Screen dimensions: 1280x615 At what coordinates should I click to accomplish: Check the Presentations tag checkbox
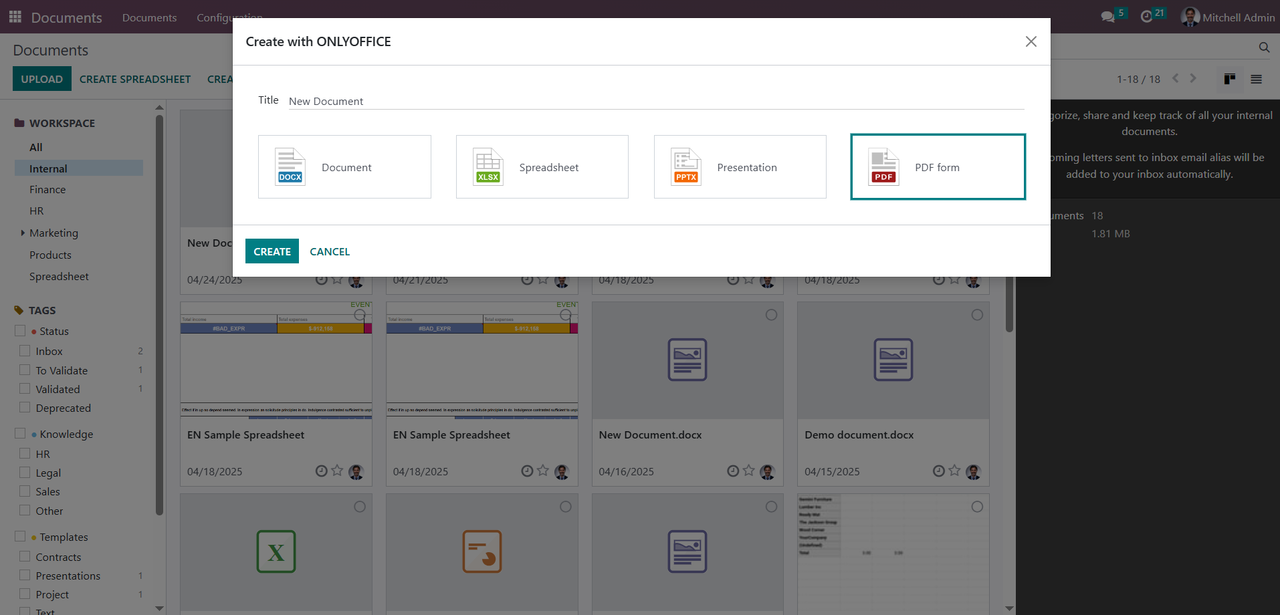click(25, 576)
